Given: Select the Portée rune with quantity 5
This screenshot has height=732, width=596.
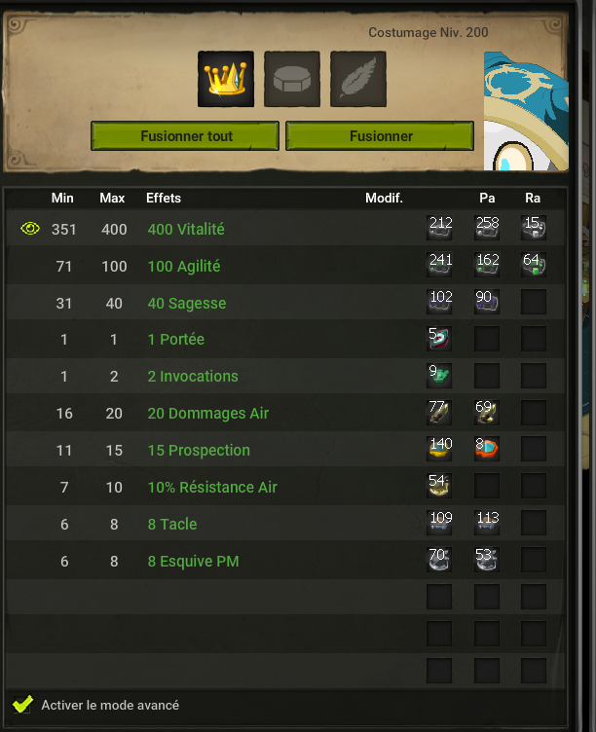Looking at the screenshot, I should (x=439, y=339).
